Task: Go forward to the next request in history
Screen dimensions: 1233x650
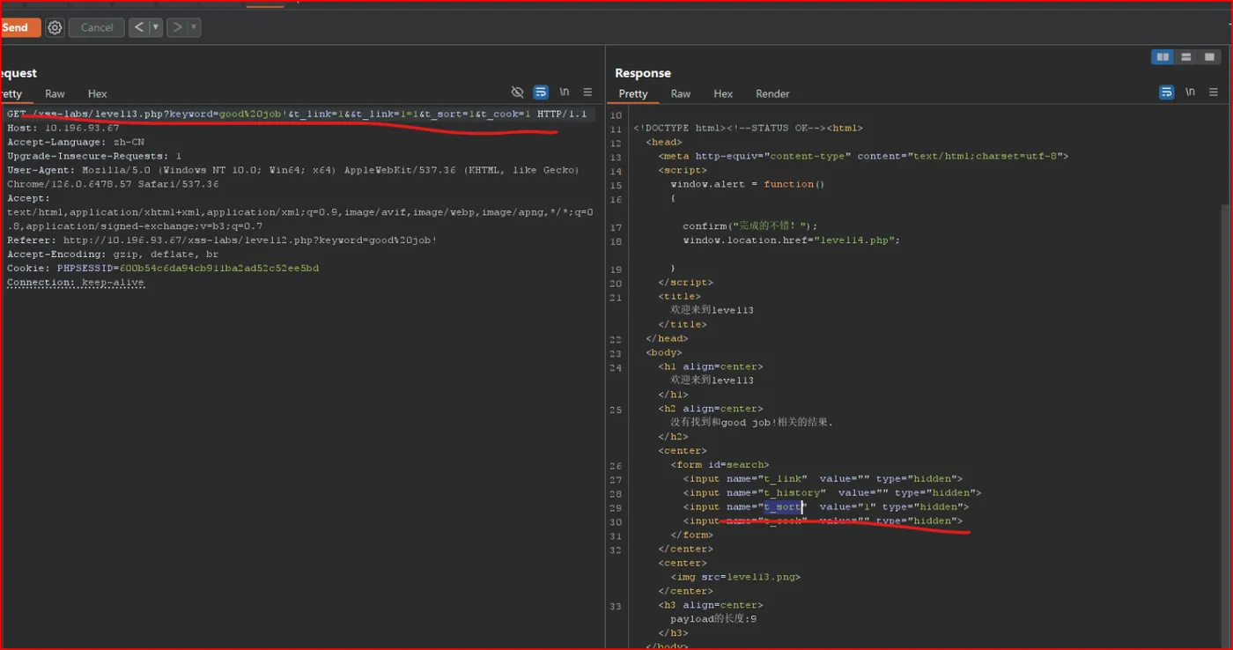Action: coord(177,27)
